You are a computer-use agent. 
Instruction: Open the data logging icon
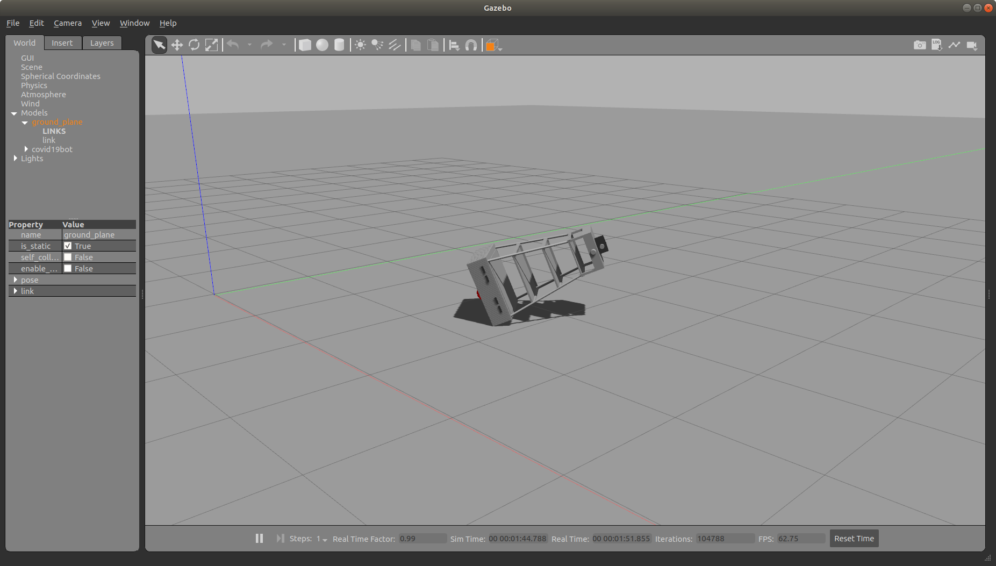pos(937,45)
